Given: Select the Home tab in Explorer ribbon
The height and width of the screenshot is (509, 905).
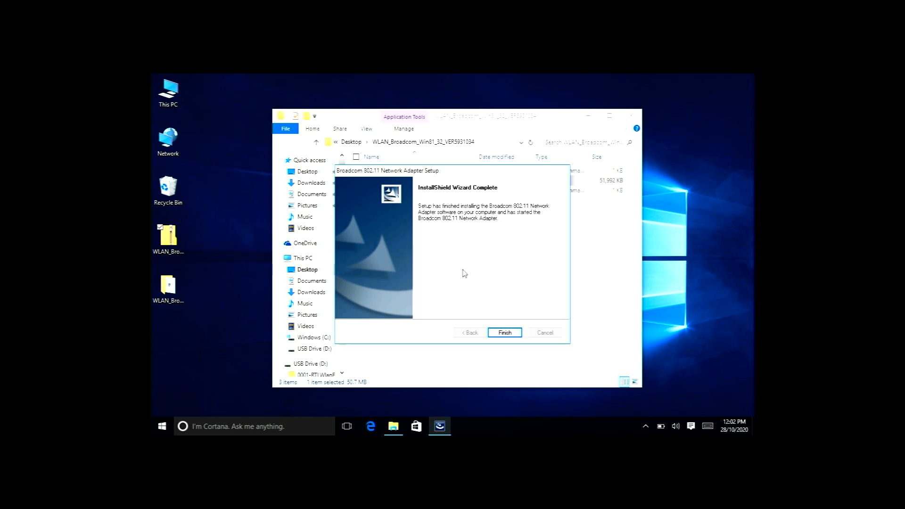Looking at the screenshot, I should (312, 128).
